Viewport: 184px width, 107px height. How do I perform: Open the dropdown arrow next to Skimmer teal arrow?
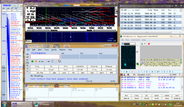145,44
